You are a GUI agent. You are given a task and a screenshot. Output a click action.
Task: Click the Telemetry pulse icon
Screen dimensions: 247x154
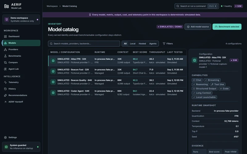(5, 82)
